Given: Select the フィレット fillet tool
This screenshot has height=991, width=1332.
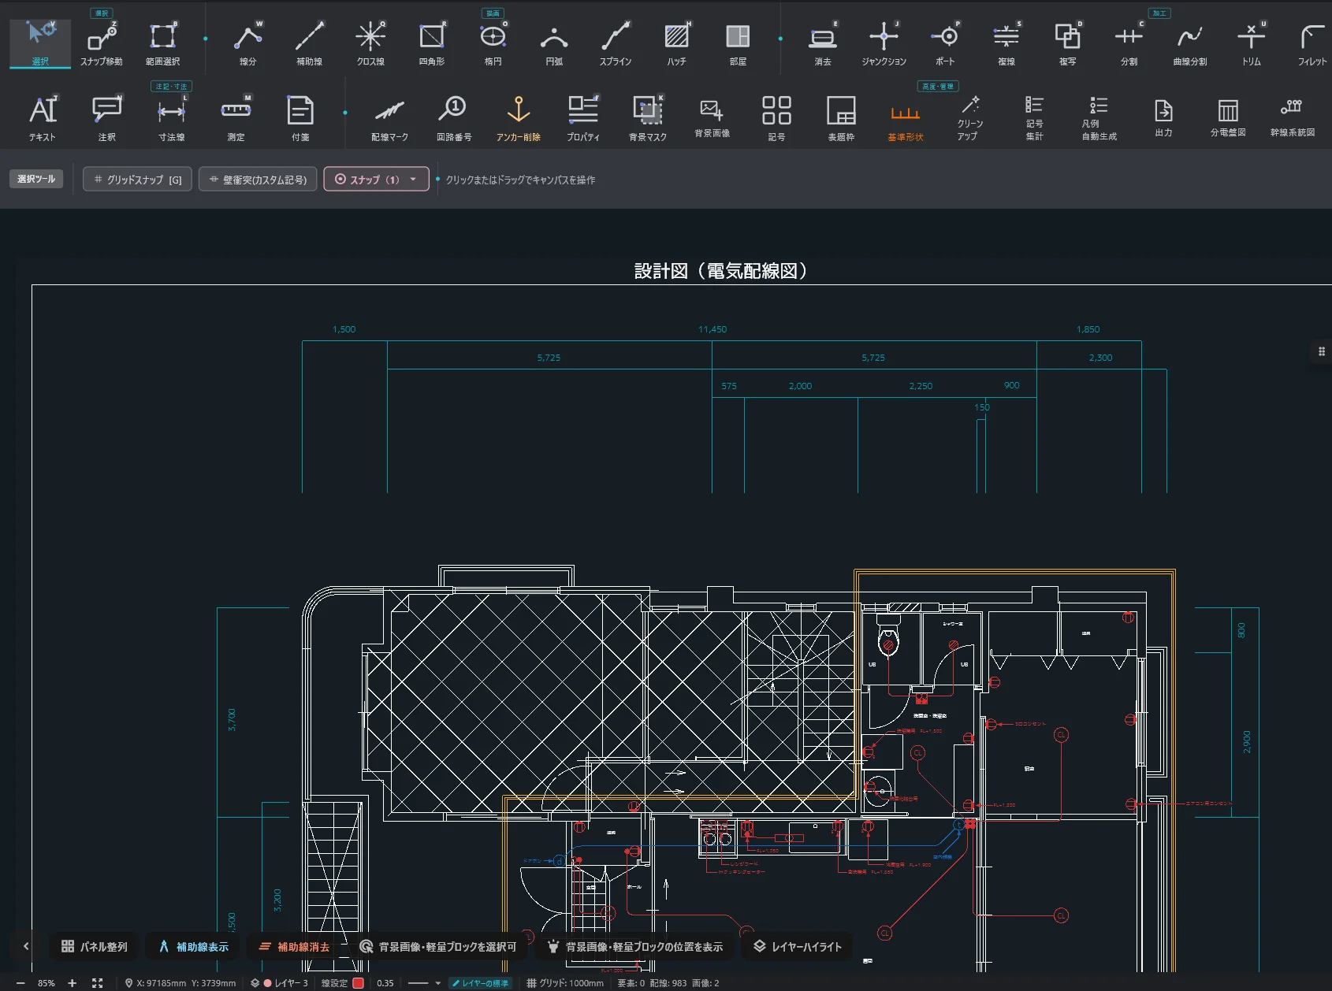Looking at the screenshot, I should [1312, 43].
